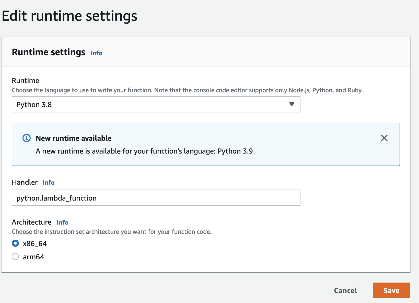Open the Python 3.8 runtime dropdown
This screenshot has height=303, width=419.
(x=156, y=104)
